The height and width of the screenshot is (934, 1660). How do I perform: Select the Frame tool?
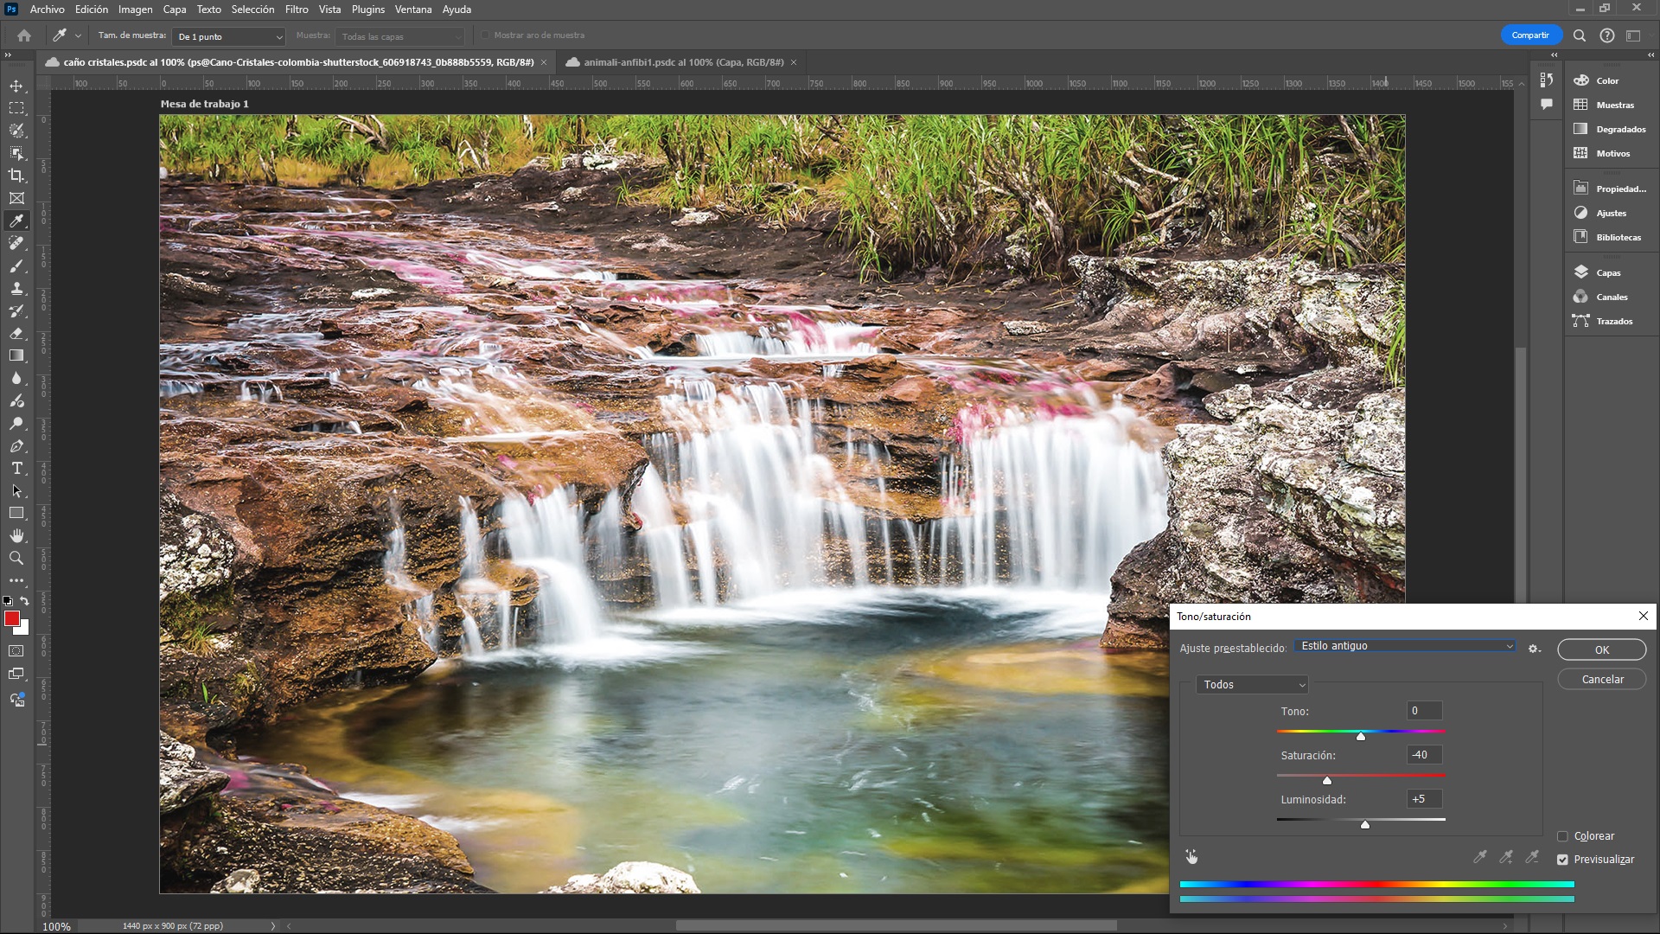[16, 198]
